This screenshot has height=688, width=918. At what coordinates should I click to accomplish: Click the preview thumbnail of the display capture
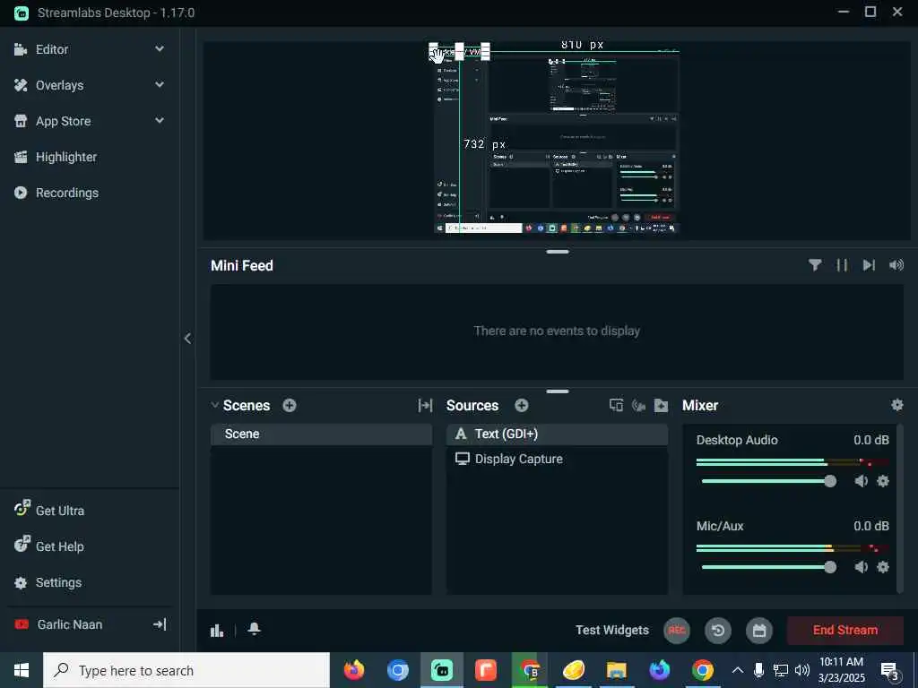(x=556, y=141)
